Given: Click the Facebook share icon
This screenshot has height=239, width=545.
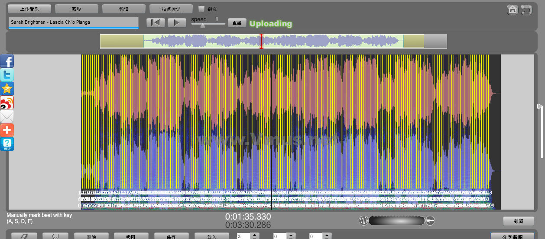Looking at the screenshot, I should 7,61.
